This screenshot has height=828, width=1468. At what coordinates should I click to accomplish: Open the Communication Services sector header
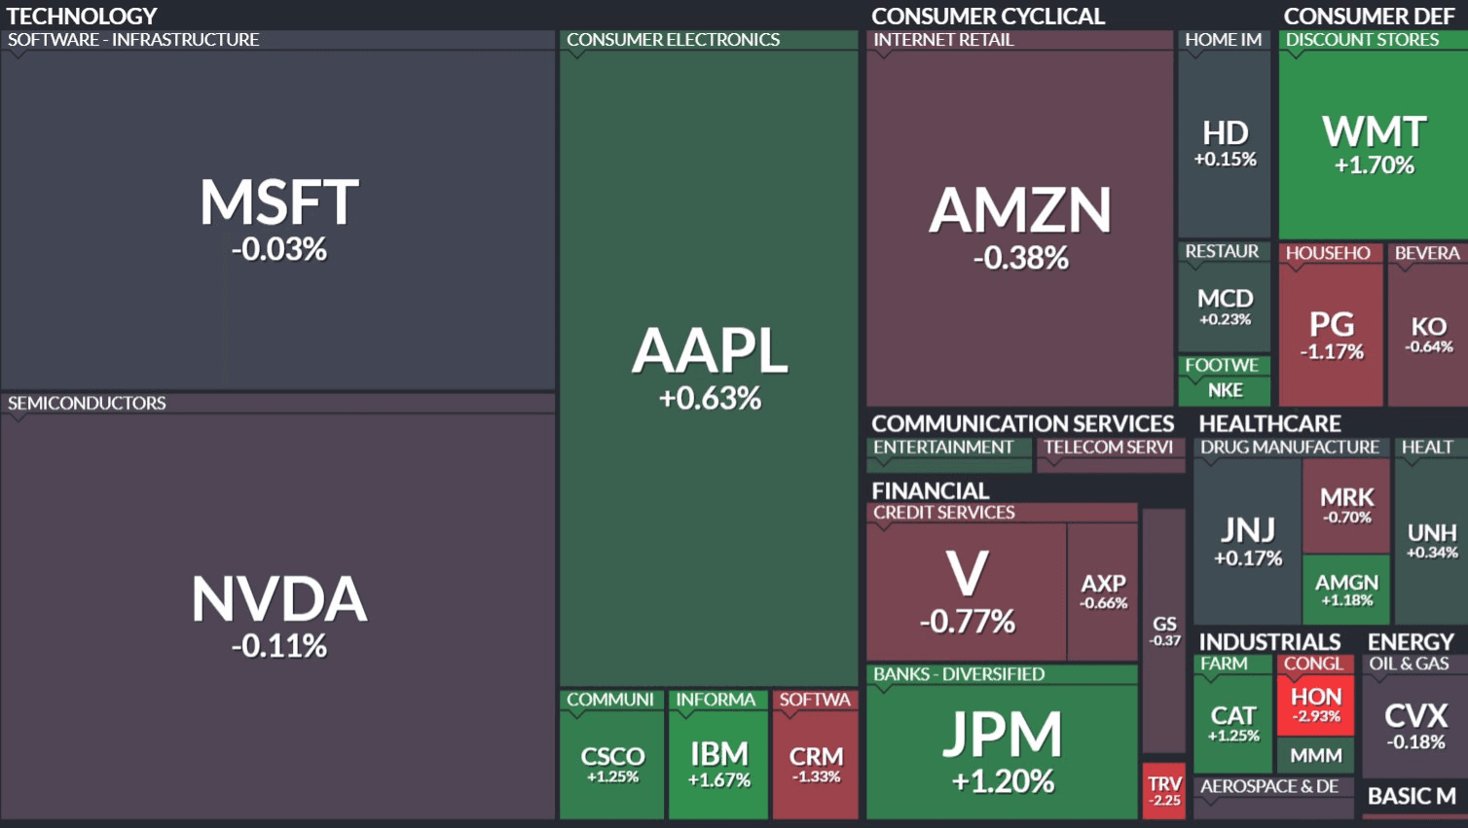point(1022,423)
